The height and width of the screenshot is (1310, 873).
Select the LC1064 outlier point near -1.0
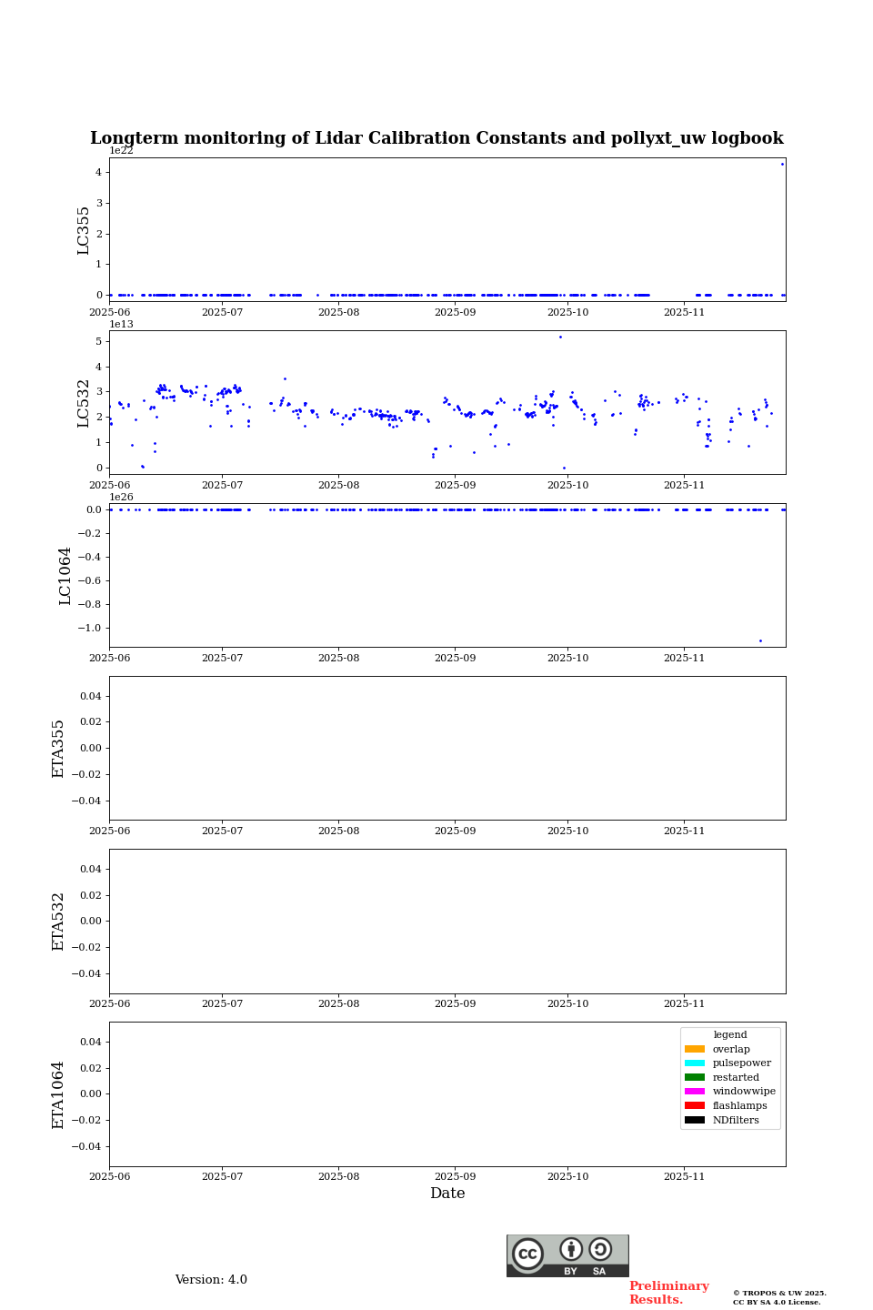pos(760,640)
